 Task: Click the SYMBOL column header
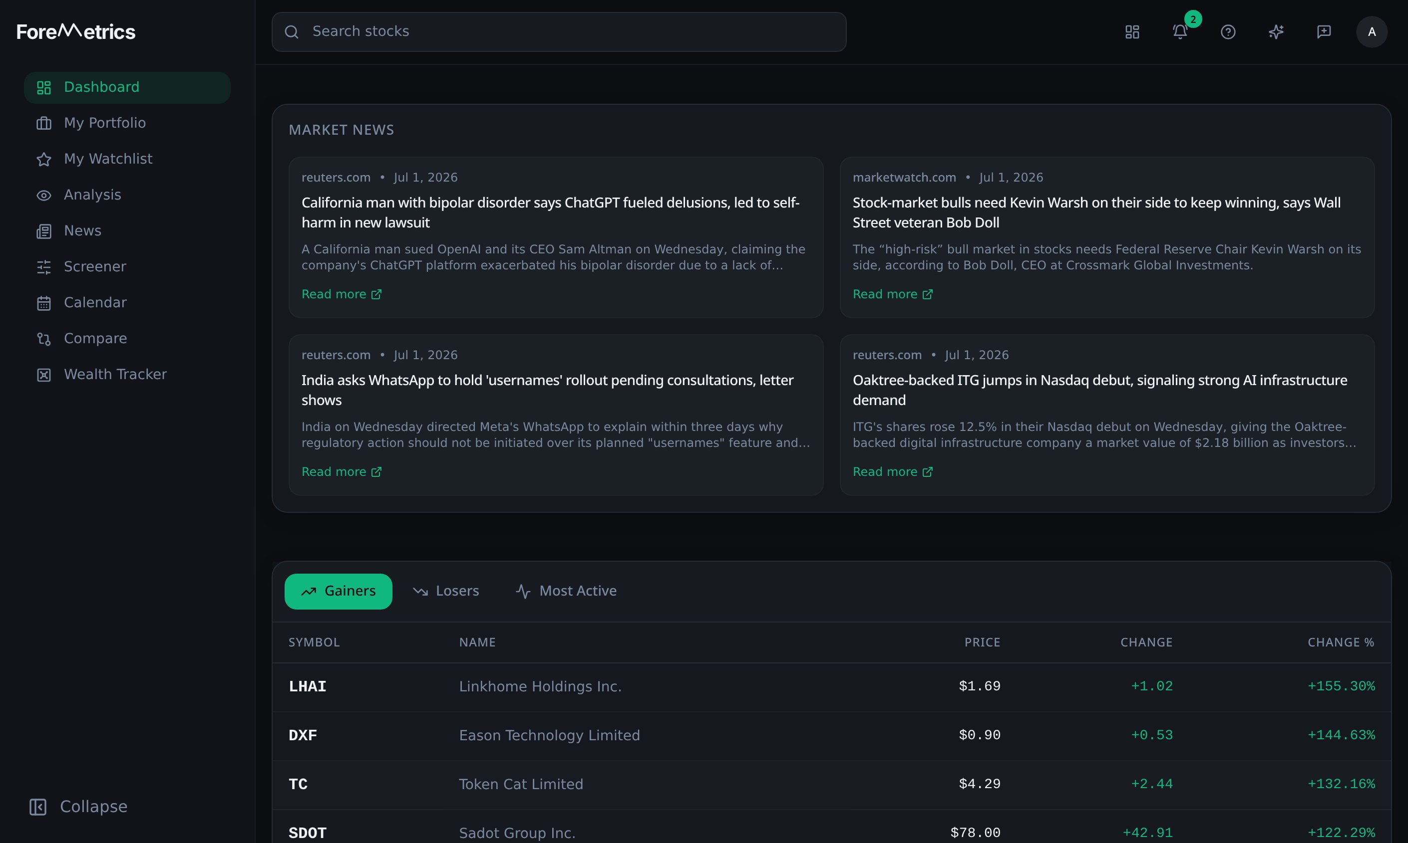[314, 642]
